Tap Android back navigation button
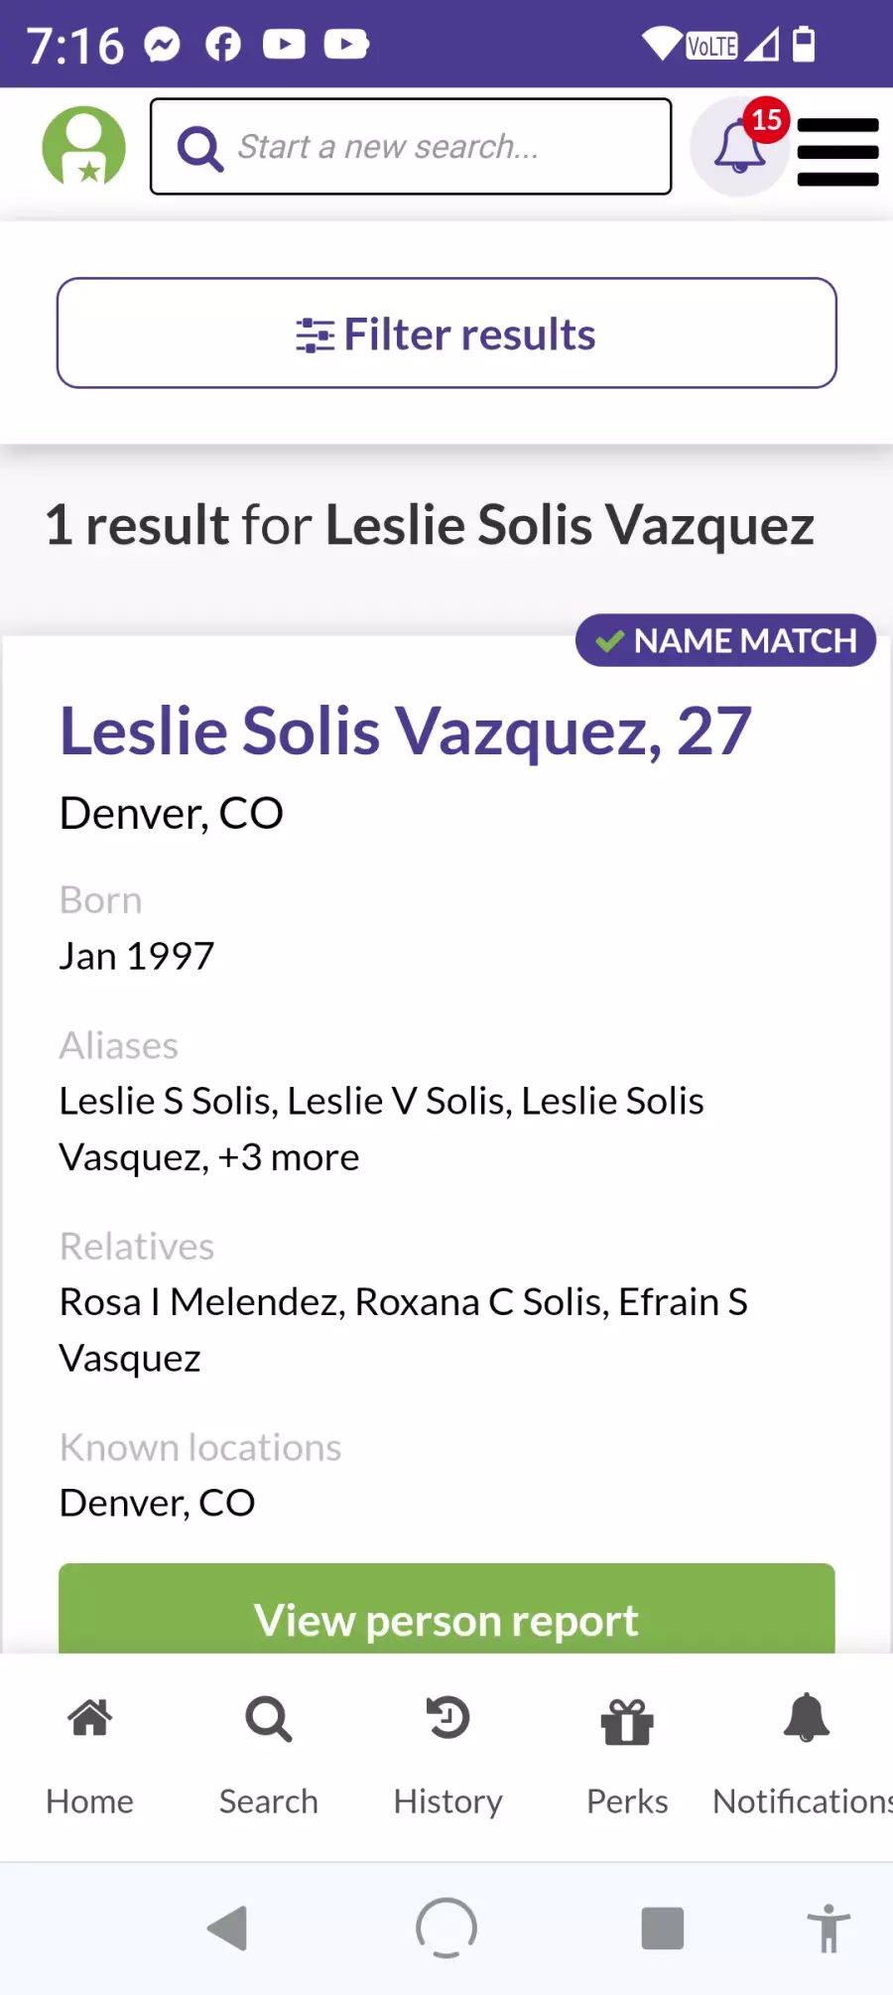Image resolution: width=893 pixels, height=1995 pixels. (x=227, y=1928)
